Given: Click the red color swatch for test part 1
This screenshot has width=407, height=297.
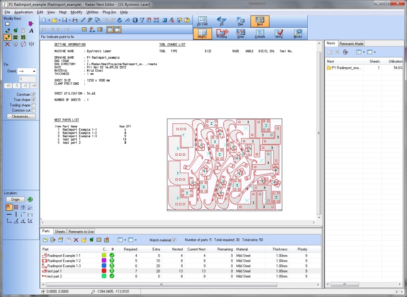Looking at the screenshot, I should click(104, 271).
